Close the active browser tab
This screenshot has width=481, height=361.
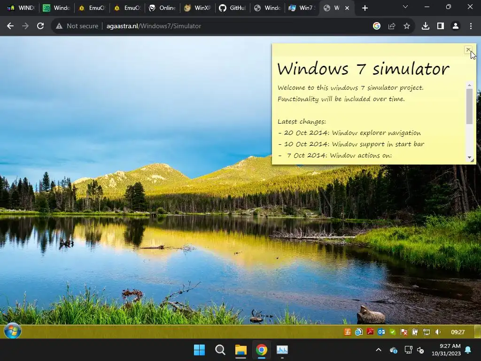(347, 8)
